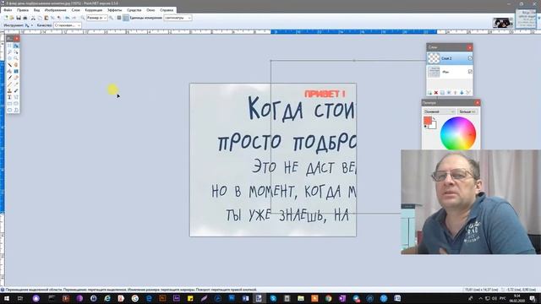Select the Rounded Rectangle shape tool
Image resolution: width=541 pixels, height=304 pixels.
[x=16, y=104]
